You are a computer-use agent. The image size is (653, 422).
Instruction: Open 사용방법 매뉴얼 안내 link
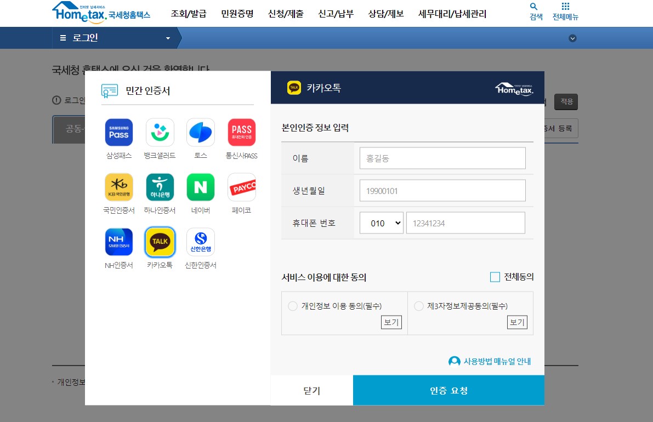click(497, 361)
